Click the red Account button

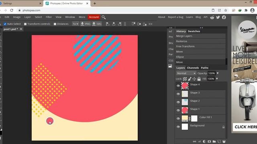tap(94, 17)
